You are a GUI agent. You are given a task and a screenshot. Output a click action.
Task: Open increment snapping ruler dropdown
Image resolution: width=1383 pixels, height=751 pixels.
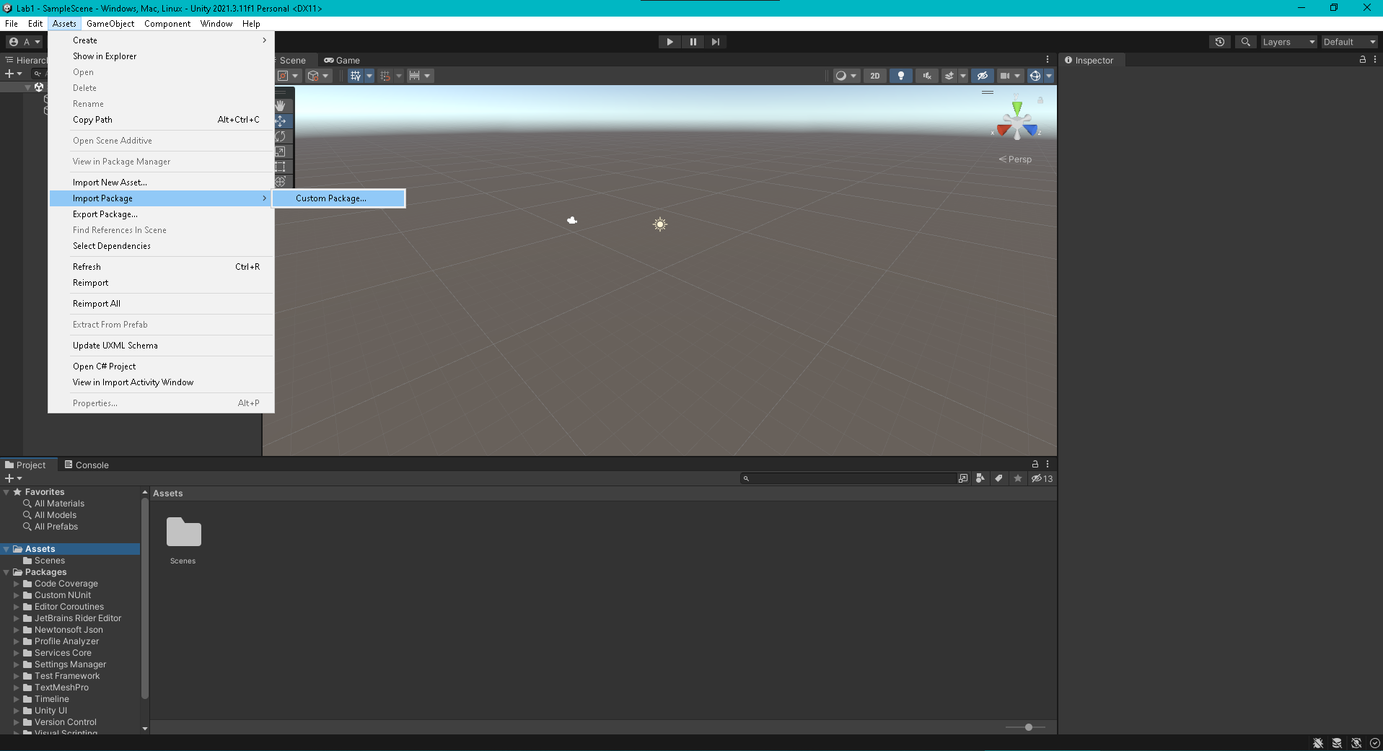420,76
